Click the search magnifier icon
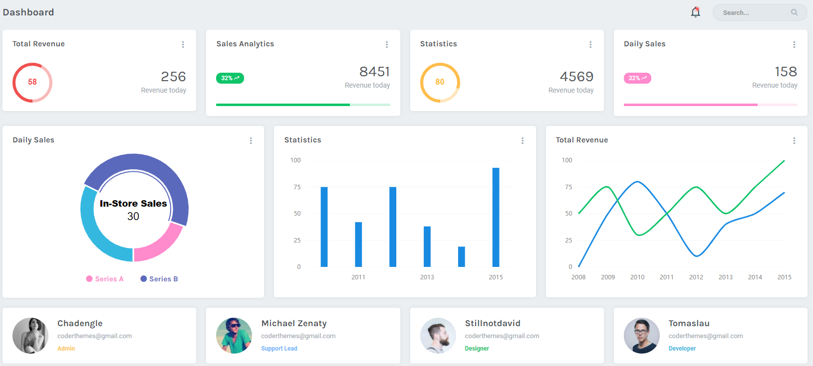 (794, 12)
